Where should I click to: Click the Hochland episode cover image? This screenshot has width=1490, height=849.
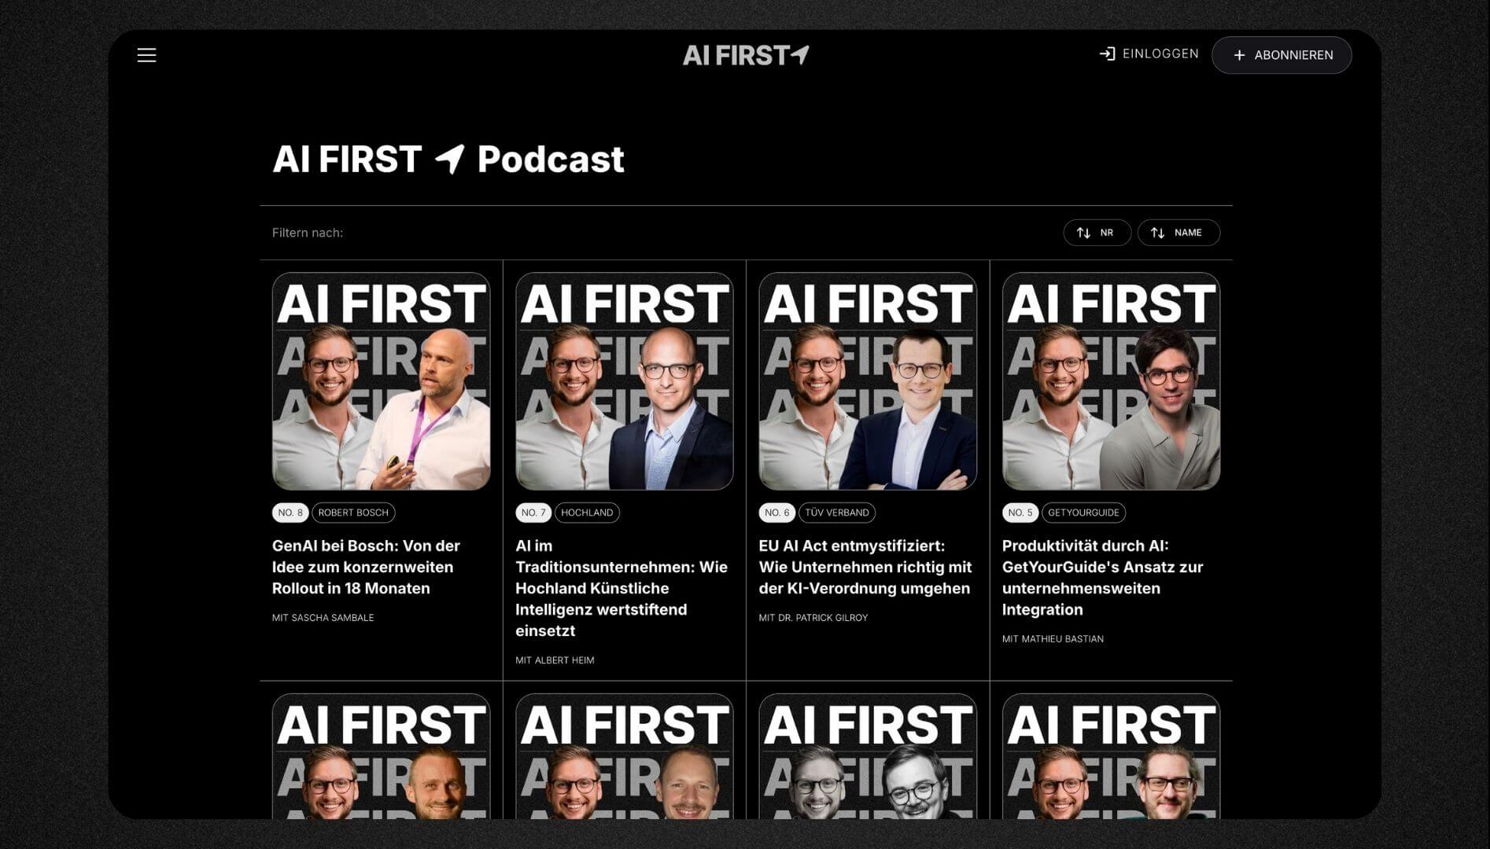625,381
